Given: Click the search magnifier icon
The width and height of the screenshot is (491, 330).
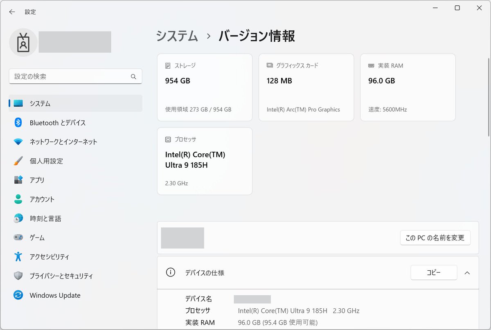Looking at the screenshot, I should pyautogui.click(x=133, y=76).
